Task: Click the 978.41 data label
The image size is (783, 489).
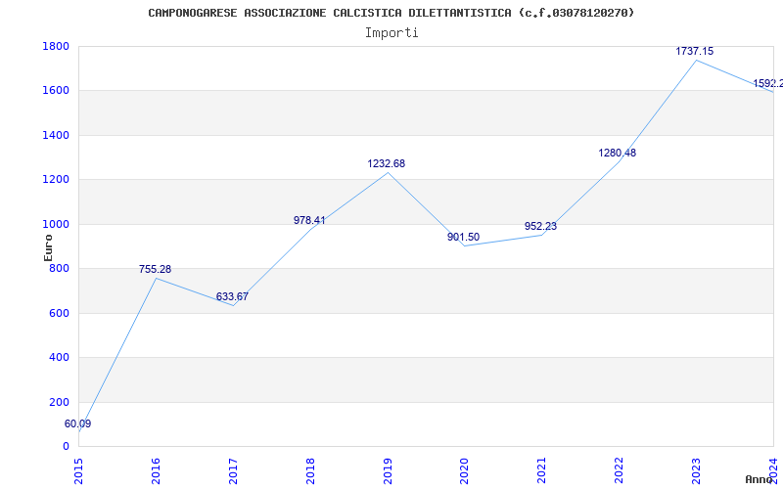Action: pyautogui.click(x=309, y=221)
